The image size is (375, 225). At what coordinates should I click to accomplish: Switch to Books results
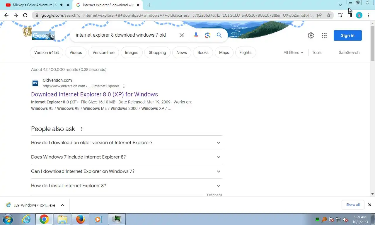203,52
